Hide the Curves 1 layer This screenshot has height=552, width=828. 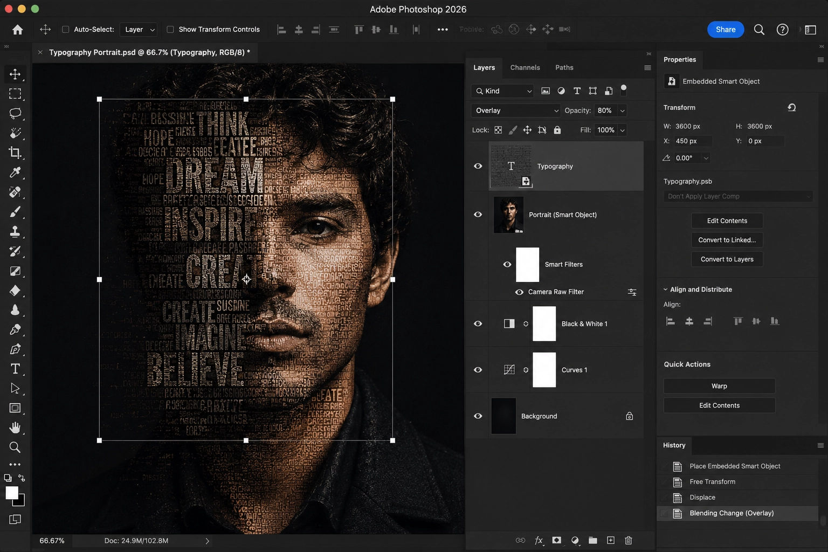478,370
